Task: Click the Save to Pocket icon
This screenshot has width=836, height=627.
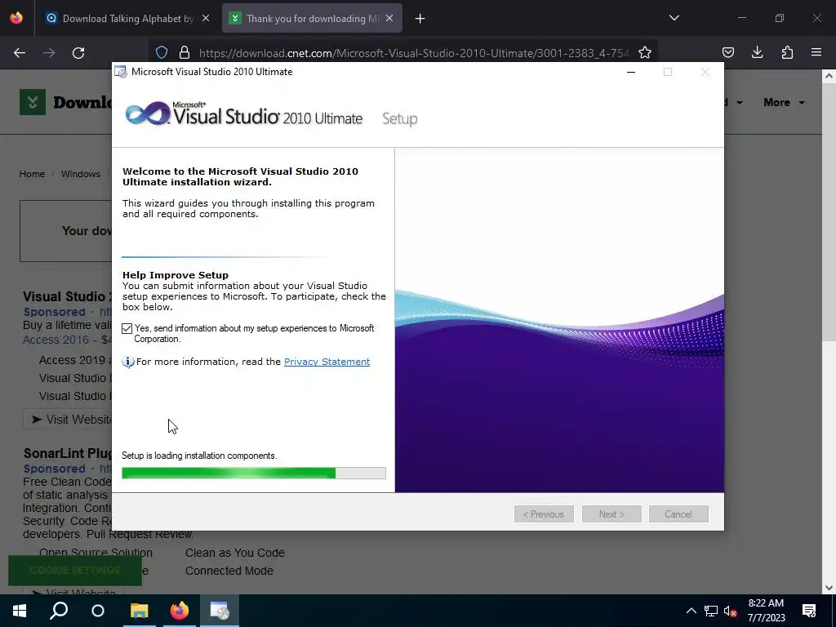Action: 727,52
